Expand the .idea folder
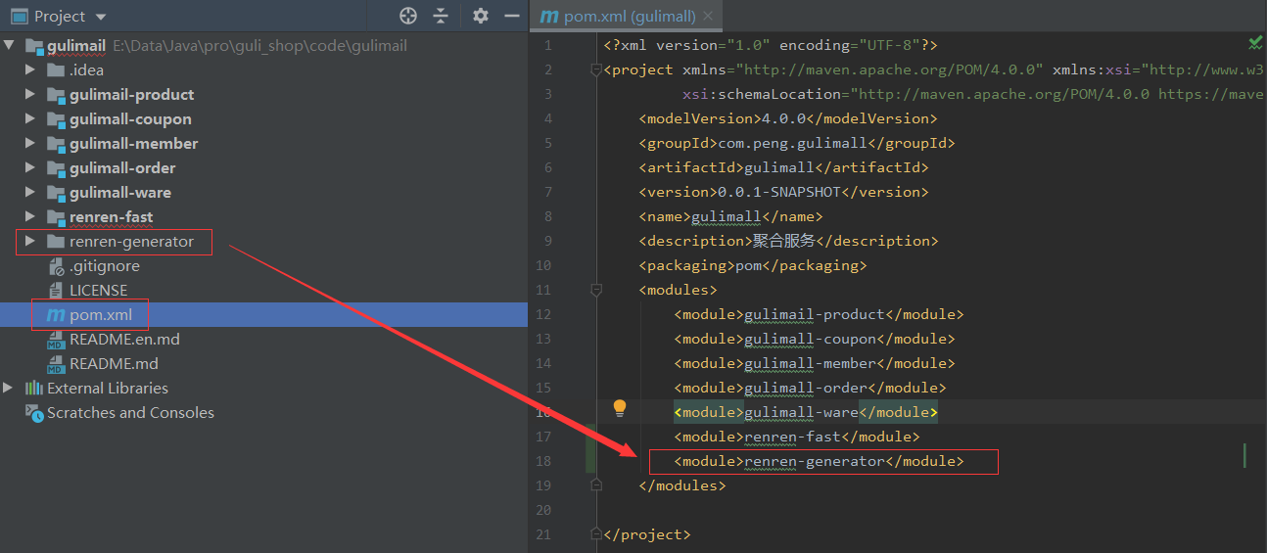 point(29,70)
